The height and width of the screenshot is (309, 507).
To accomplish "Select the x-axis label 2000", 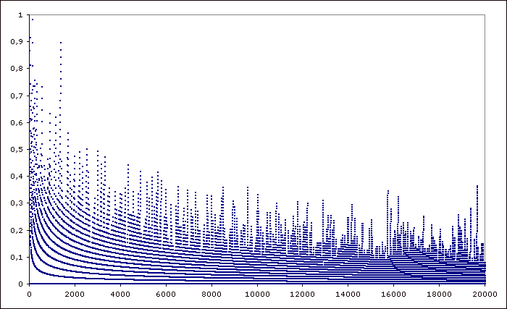I will [x=75, y=294].
